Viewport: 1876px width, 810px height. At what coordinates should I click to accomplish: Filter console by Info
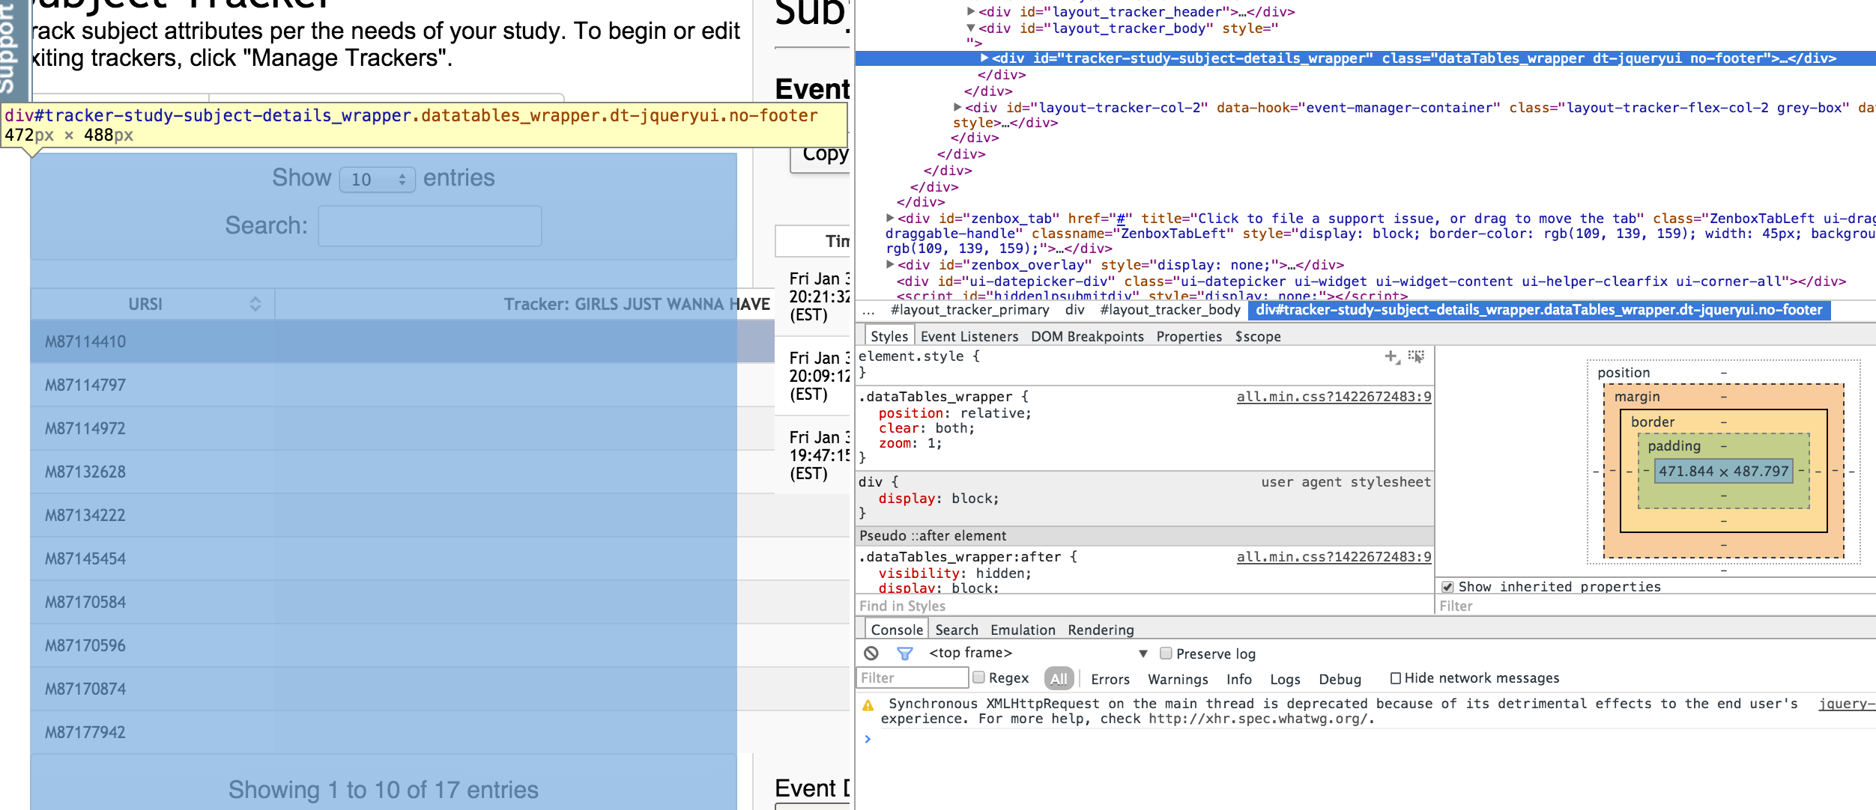1239,679
